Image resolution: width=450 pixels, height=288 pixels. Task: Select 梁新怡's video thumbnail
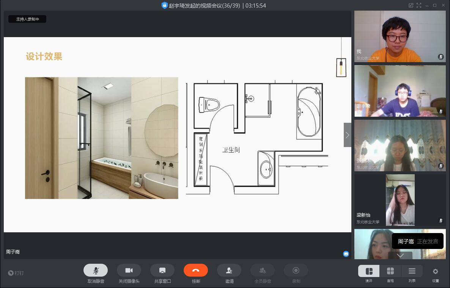tap(400, 200)
